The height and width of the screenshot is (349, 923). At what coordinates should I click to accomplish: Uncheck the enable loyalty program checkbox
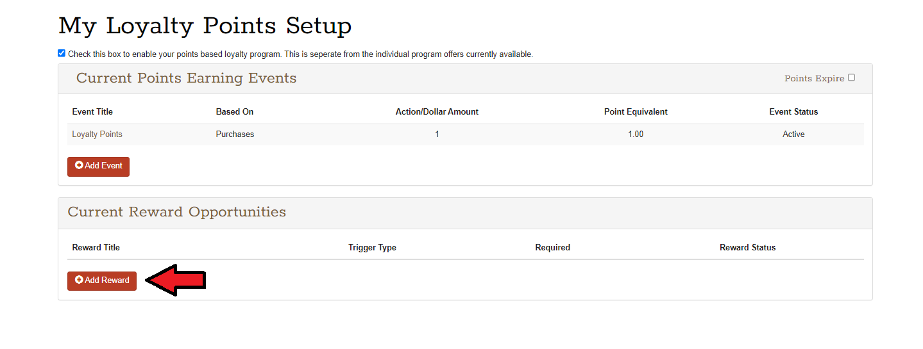[x=62, y=53]
